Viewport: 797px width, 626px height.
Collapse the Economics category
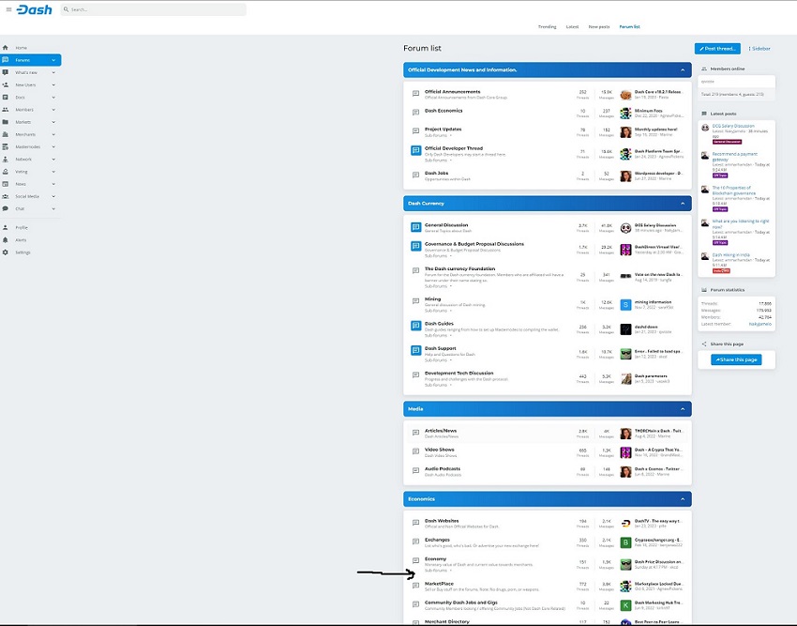click(683, 498)
